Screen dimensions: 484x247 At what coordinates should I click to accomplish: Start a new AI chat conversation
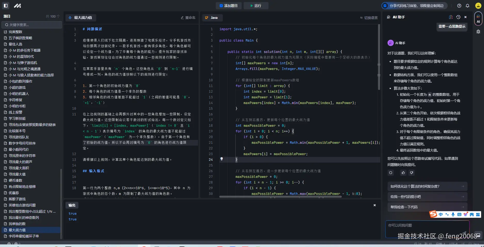click(x=451, y=17)
